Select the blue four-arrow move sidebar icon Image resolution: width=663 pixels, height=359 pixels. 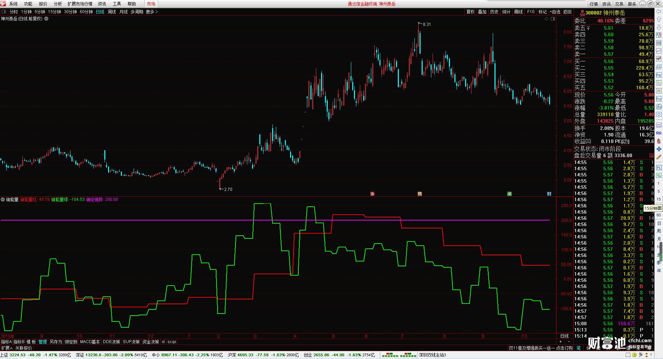[659, 149]
